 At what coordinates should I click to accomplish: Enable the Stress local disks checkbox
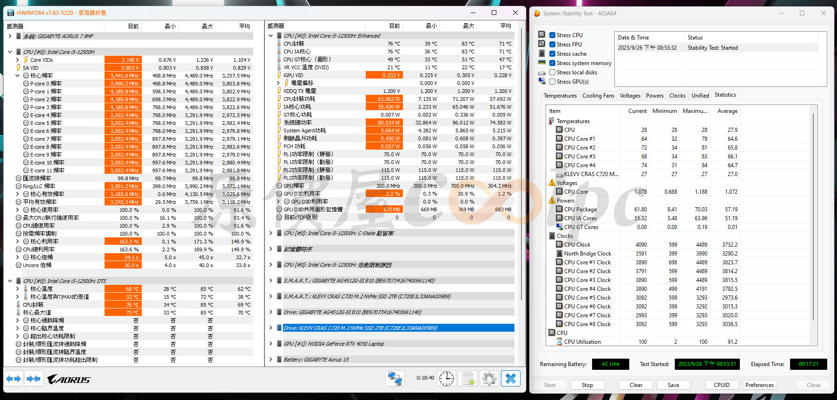[552, 72]
